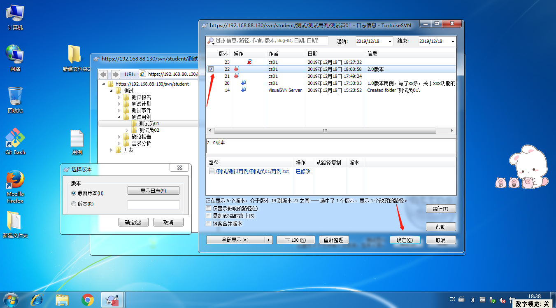Click the 统计(T) button
The width and height of the screenshot is (556, 308).
click(x=441, y=209)
